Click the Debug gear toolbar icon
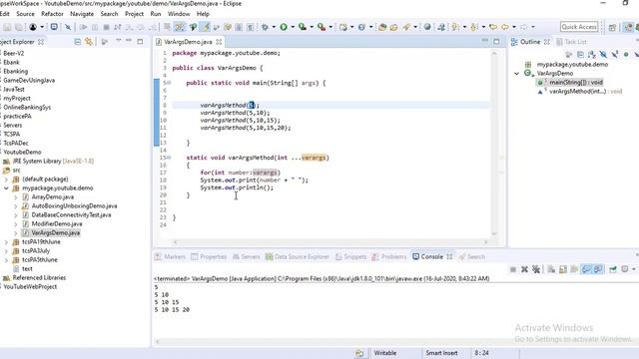 265,27
